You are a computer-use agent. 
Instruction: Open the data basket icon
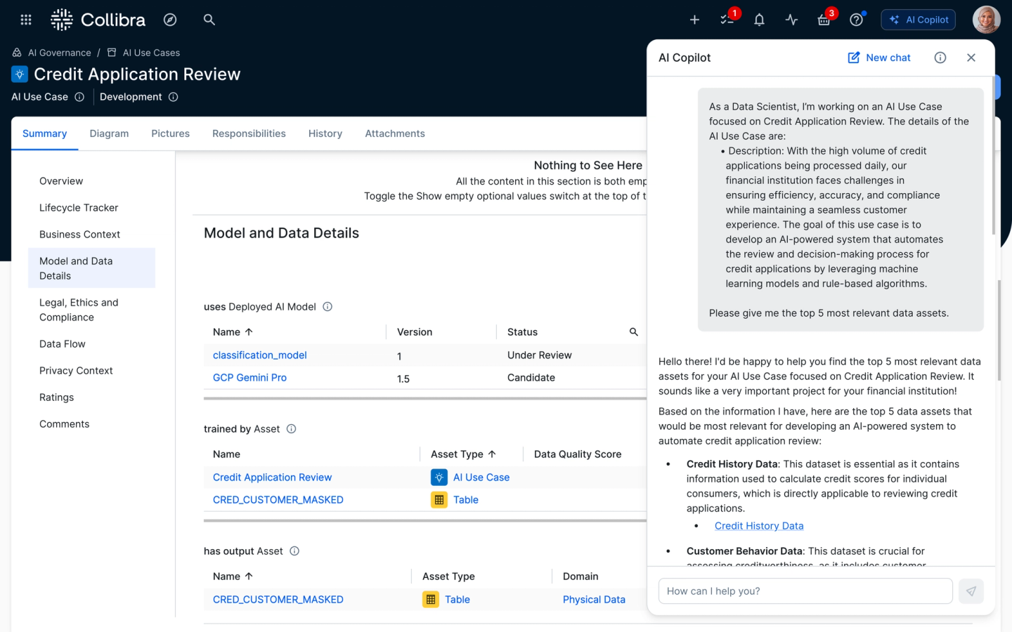pyautogui.click(x=824, y=20)
